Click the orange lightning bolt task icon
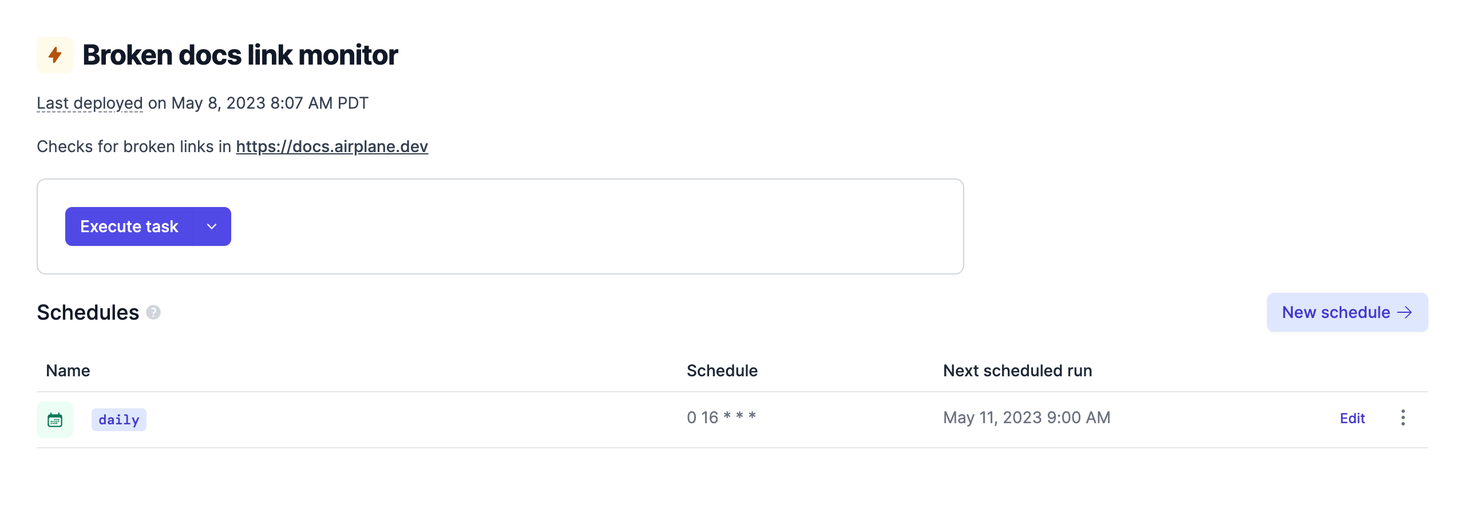 [55, 55]
